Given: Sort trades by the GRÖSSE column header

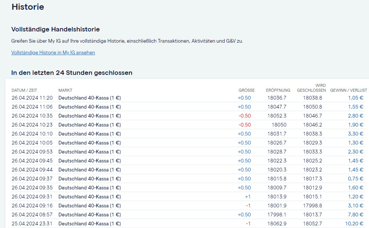Looking at the screenshot, I should [x=246, y=90].
